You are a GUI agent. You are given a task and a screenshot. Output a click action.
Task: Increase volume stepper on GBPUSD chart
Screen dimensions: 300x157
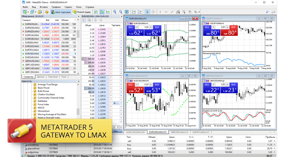coord(227,84)
